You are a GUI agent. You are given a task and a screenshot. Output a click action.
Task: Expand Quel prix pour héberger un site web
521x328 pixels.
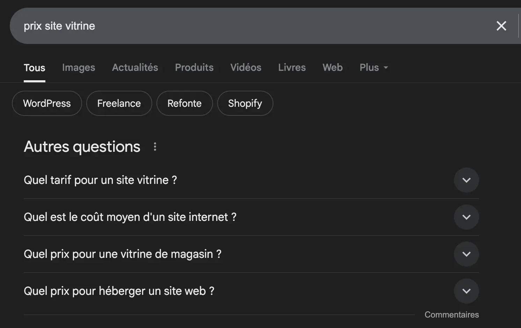click(x=466, y=291)
